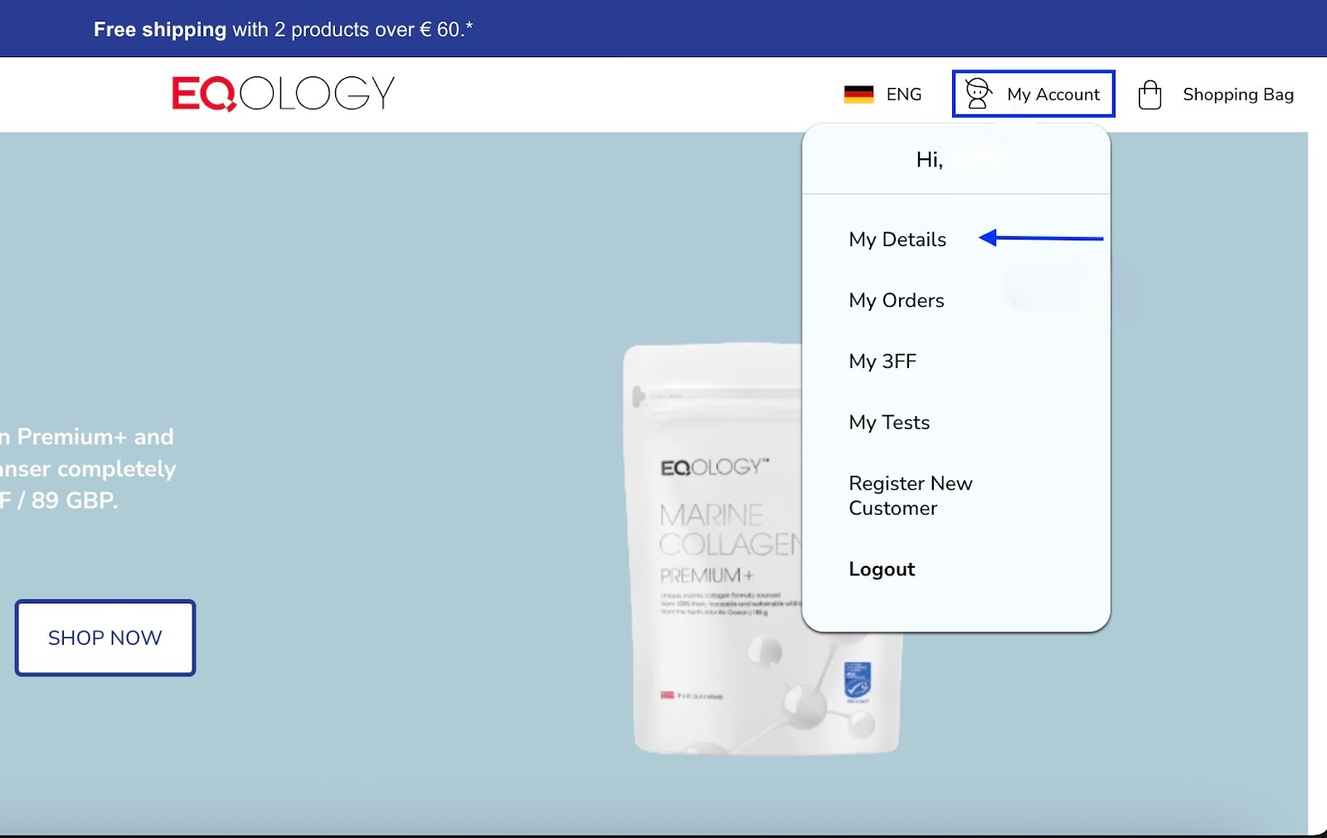Screen dimensions: 1327x838
Task: Open the ENG language selector
Action: (904, 94)
